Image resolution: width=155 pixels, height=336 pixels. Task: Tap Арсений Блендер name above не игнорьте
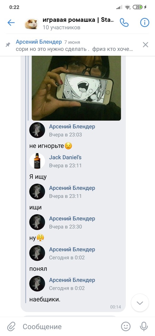(72, 127)
